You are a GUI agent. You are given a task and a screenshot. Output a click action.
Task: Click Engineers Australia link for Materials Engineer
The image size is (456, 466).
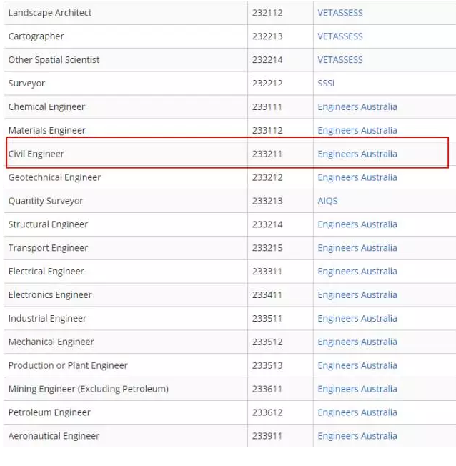tap(357, 131)
